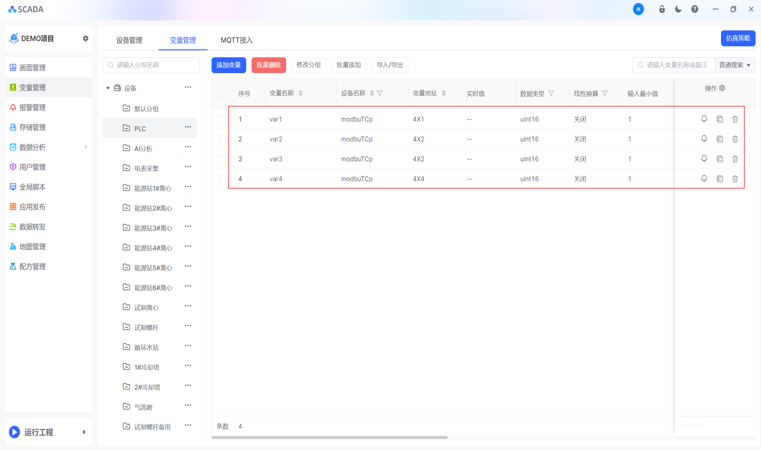
Task: Expand the 数据分析 sidebar submenu
Action: tap(86, 147)
